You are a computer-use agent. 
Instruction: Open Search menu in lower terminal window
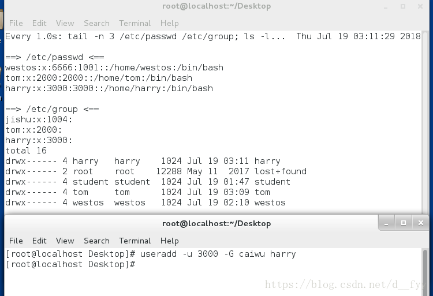click(x=96, y=241)
